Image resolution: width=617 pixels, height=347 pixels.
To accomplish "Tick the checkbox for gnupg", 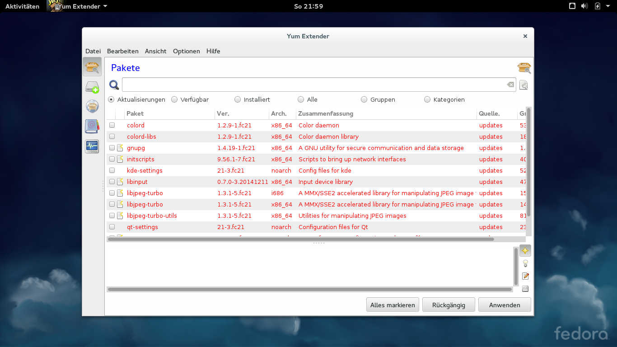I will (x=112, y=148).
